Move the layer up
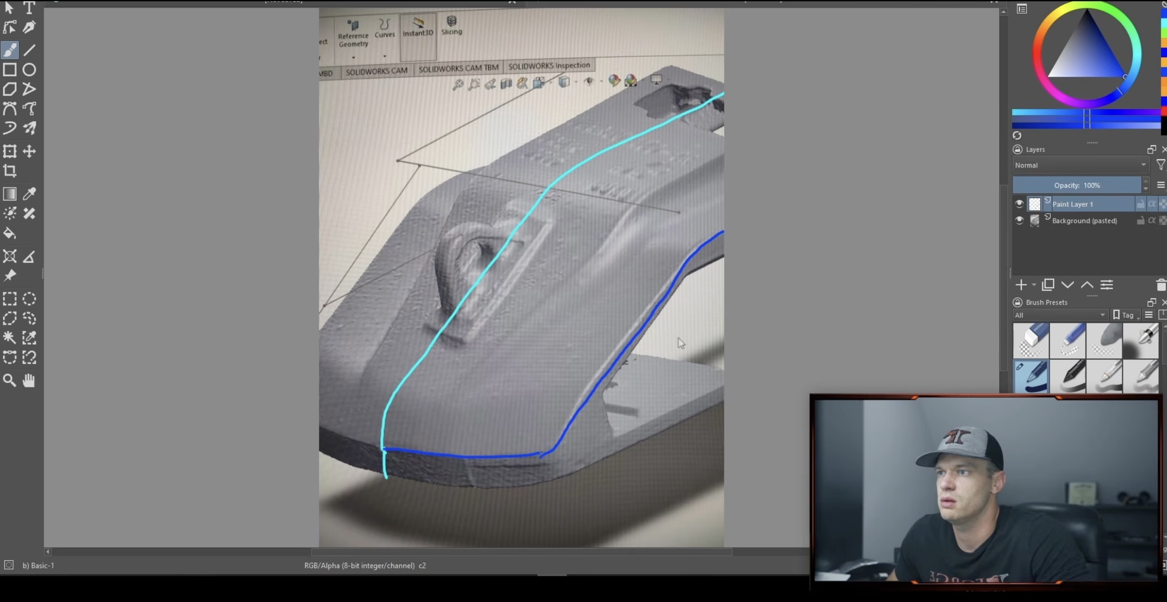The image size is (1167, 602). [x=1087, y=285]
